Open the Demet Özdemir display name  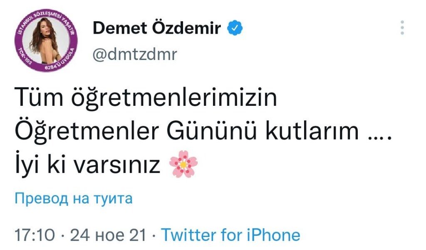coord(156,28)
